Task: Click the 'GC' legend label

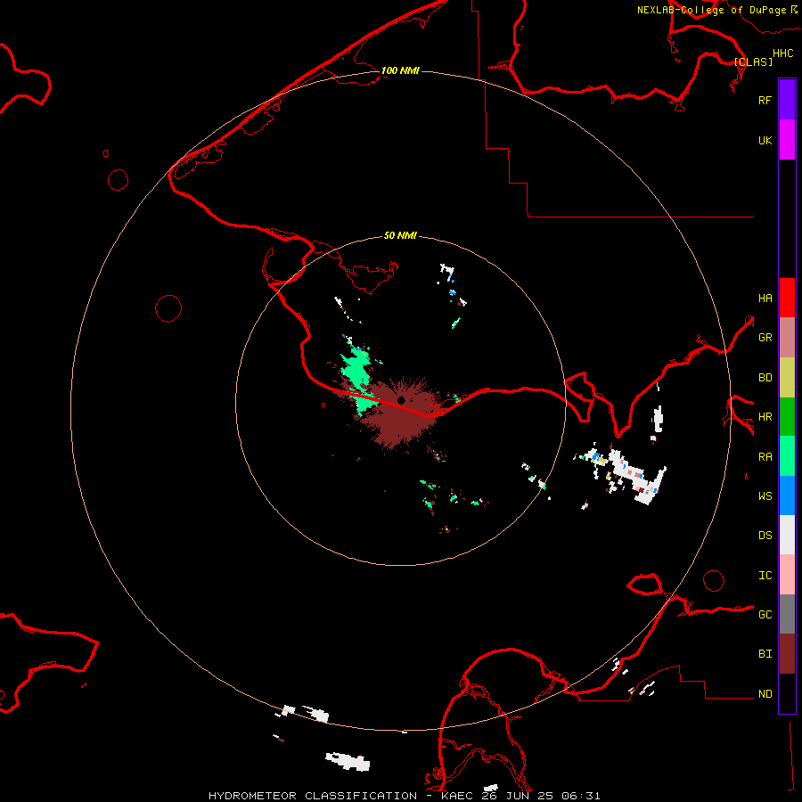Action: [765, 614]
